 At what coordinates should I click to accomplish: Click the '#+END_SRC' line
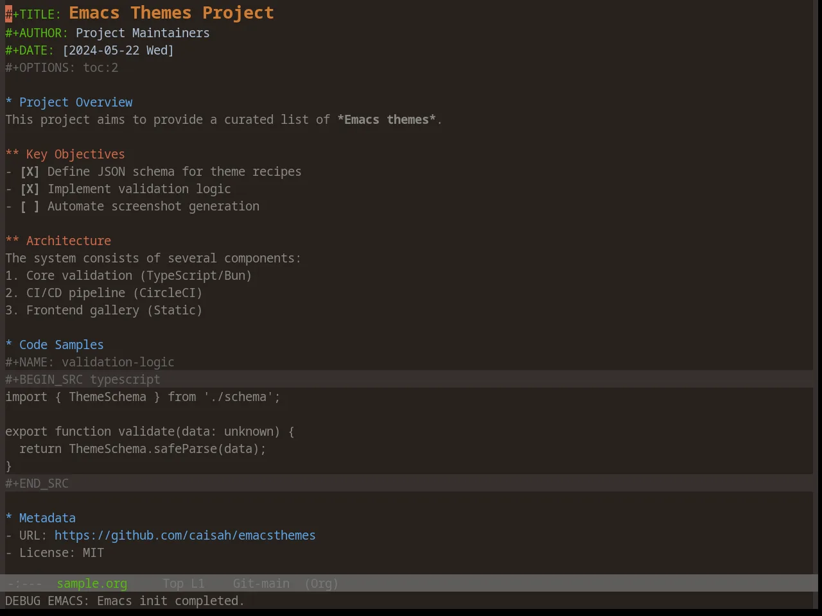click(37, 484)
